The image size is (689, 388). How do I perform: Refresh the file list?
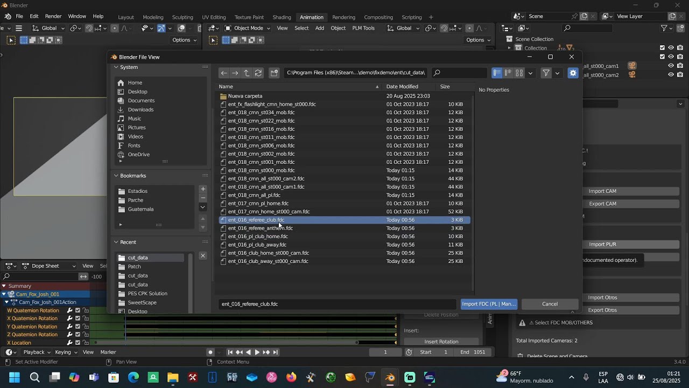pyautogui.click(x=258, y=73)
